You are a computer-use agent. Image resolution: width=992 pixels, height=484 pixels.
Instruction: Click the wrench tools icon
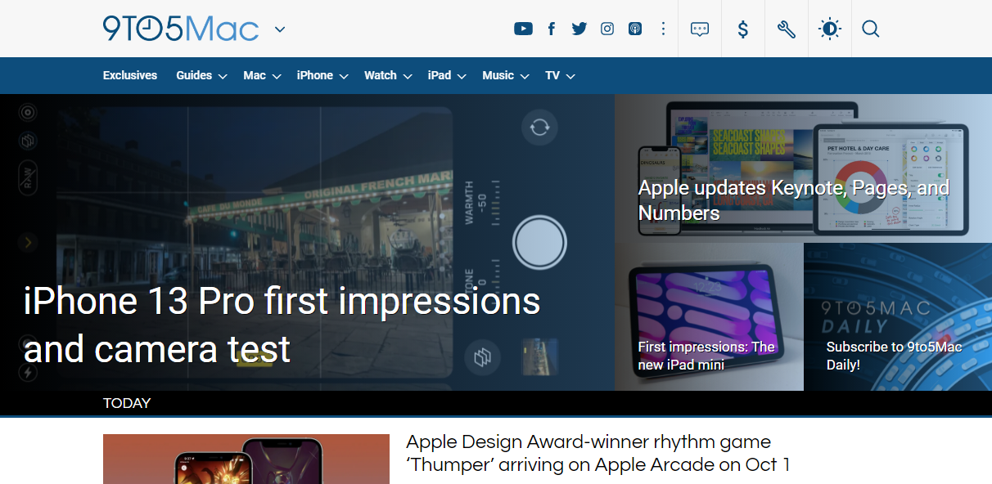click(x=787, y=29)
